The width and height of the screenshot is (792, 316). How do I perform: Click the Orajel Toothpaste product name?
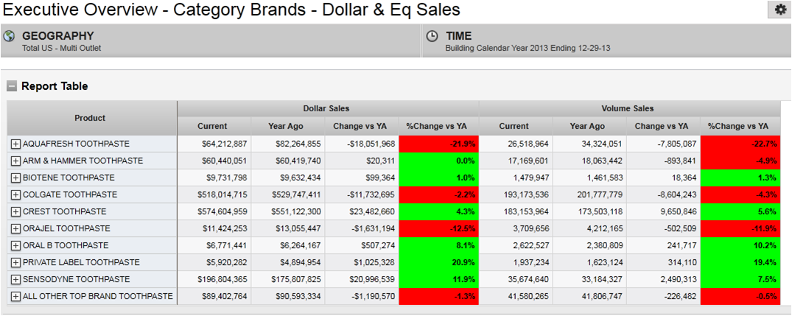[x=66, y=228]
